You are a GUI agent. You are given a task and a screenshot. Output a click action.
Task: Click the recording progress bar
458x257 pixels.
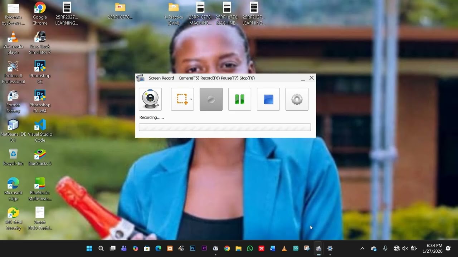[x=225, y=127]
